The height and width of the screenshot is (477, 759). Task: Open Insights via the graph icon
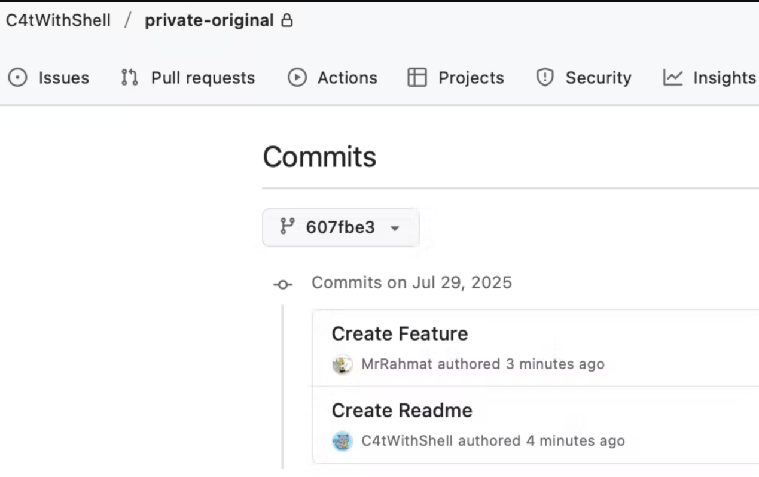point(673,77)
